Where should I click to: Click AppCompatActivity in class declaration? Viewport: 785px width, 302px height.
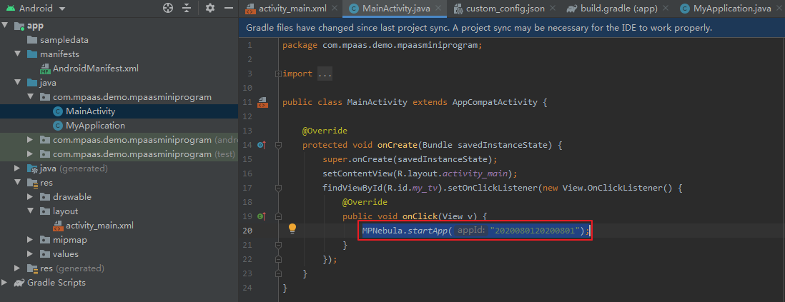(x=495, y=103)
